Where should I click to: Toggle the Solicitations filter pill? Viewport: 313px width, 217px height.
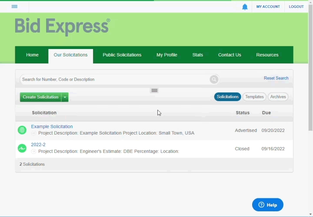point(227,97)
